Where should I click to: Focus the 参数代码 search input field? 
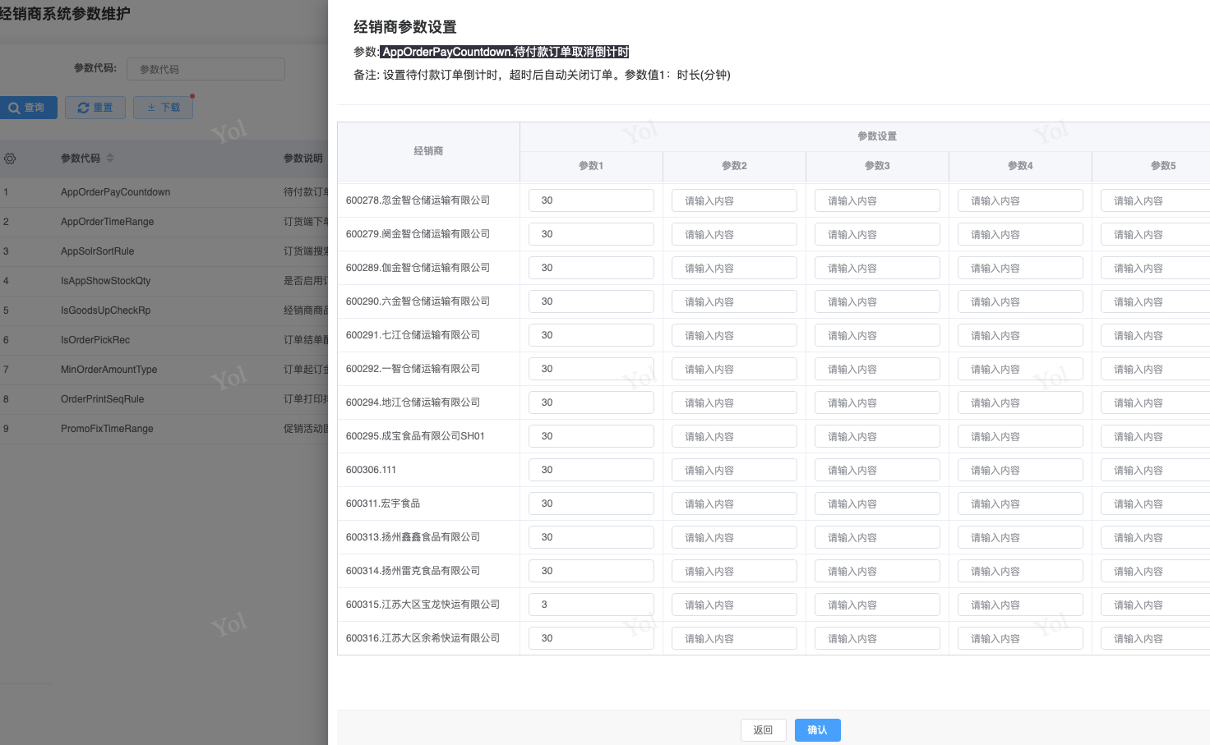point(206,69)
